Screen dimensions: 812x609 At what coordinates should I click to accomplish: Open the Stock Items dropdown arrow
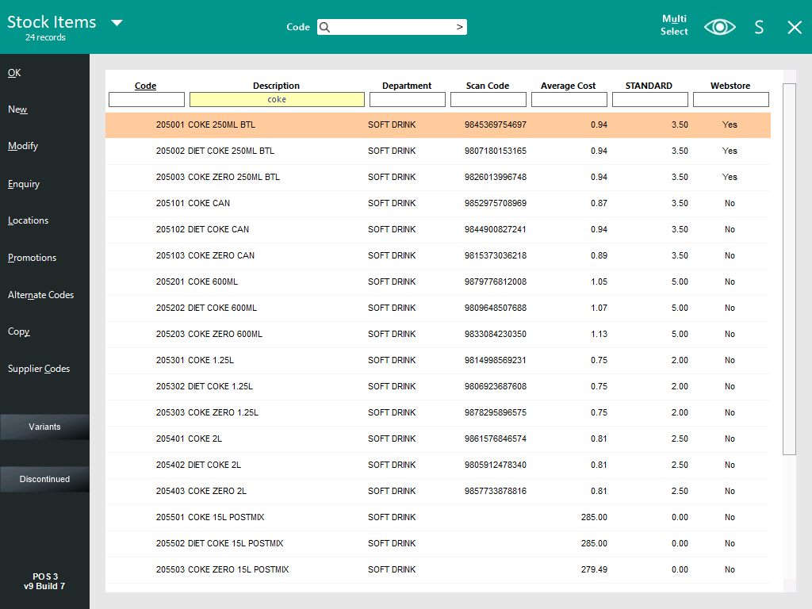(x=117, y=23)
